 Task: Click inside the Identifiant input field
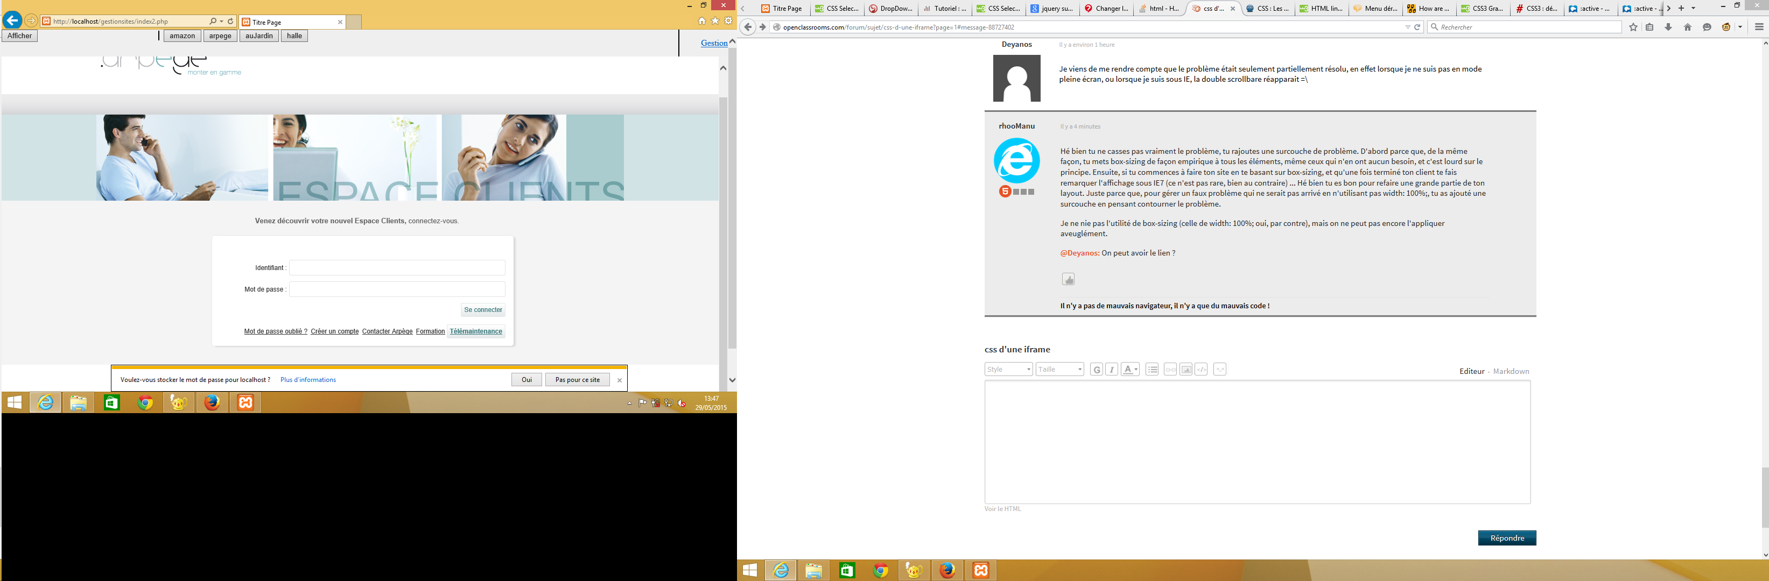[x=397, y=267]
